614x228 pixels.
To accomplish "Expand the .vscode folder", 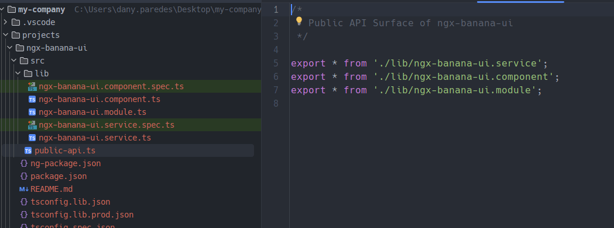I will [x=5, y=22].
